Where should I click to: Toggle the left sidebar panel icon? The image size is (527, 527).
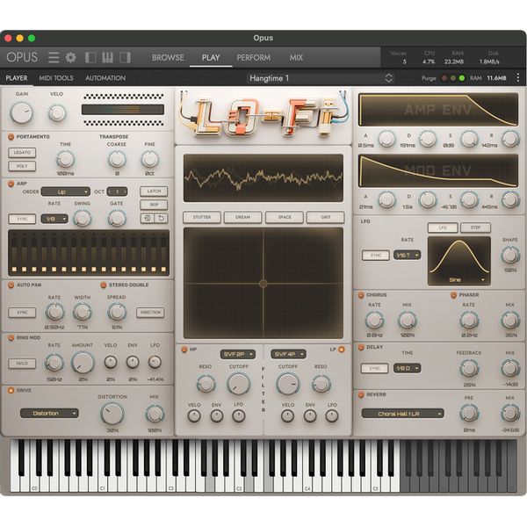coord(90,58)
